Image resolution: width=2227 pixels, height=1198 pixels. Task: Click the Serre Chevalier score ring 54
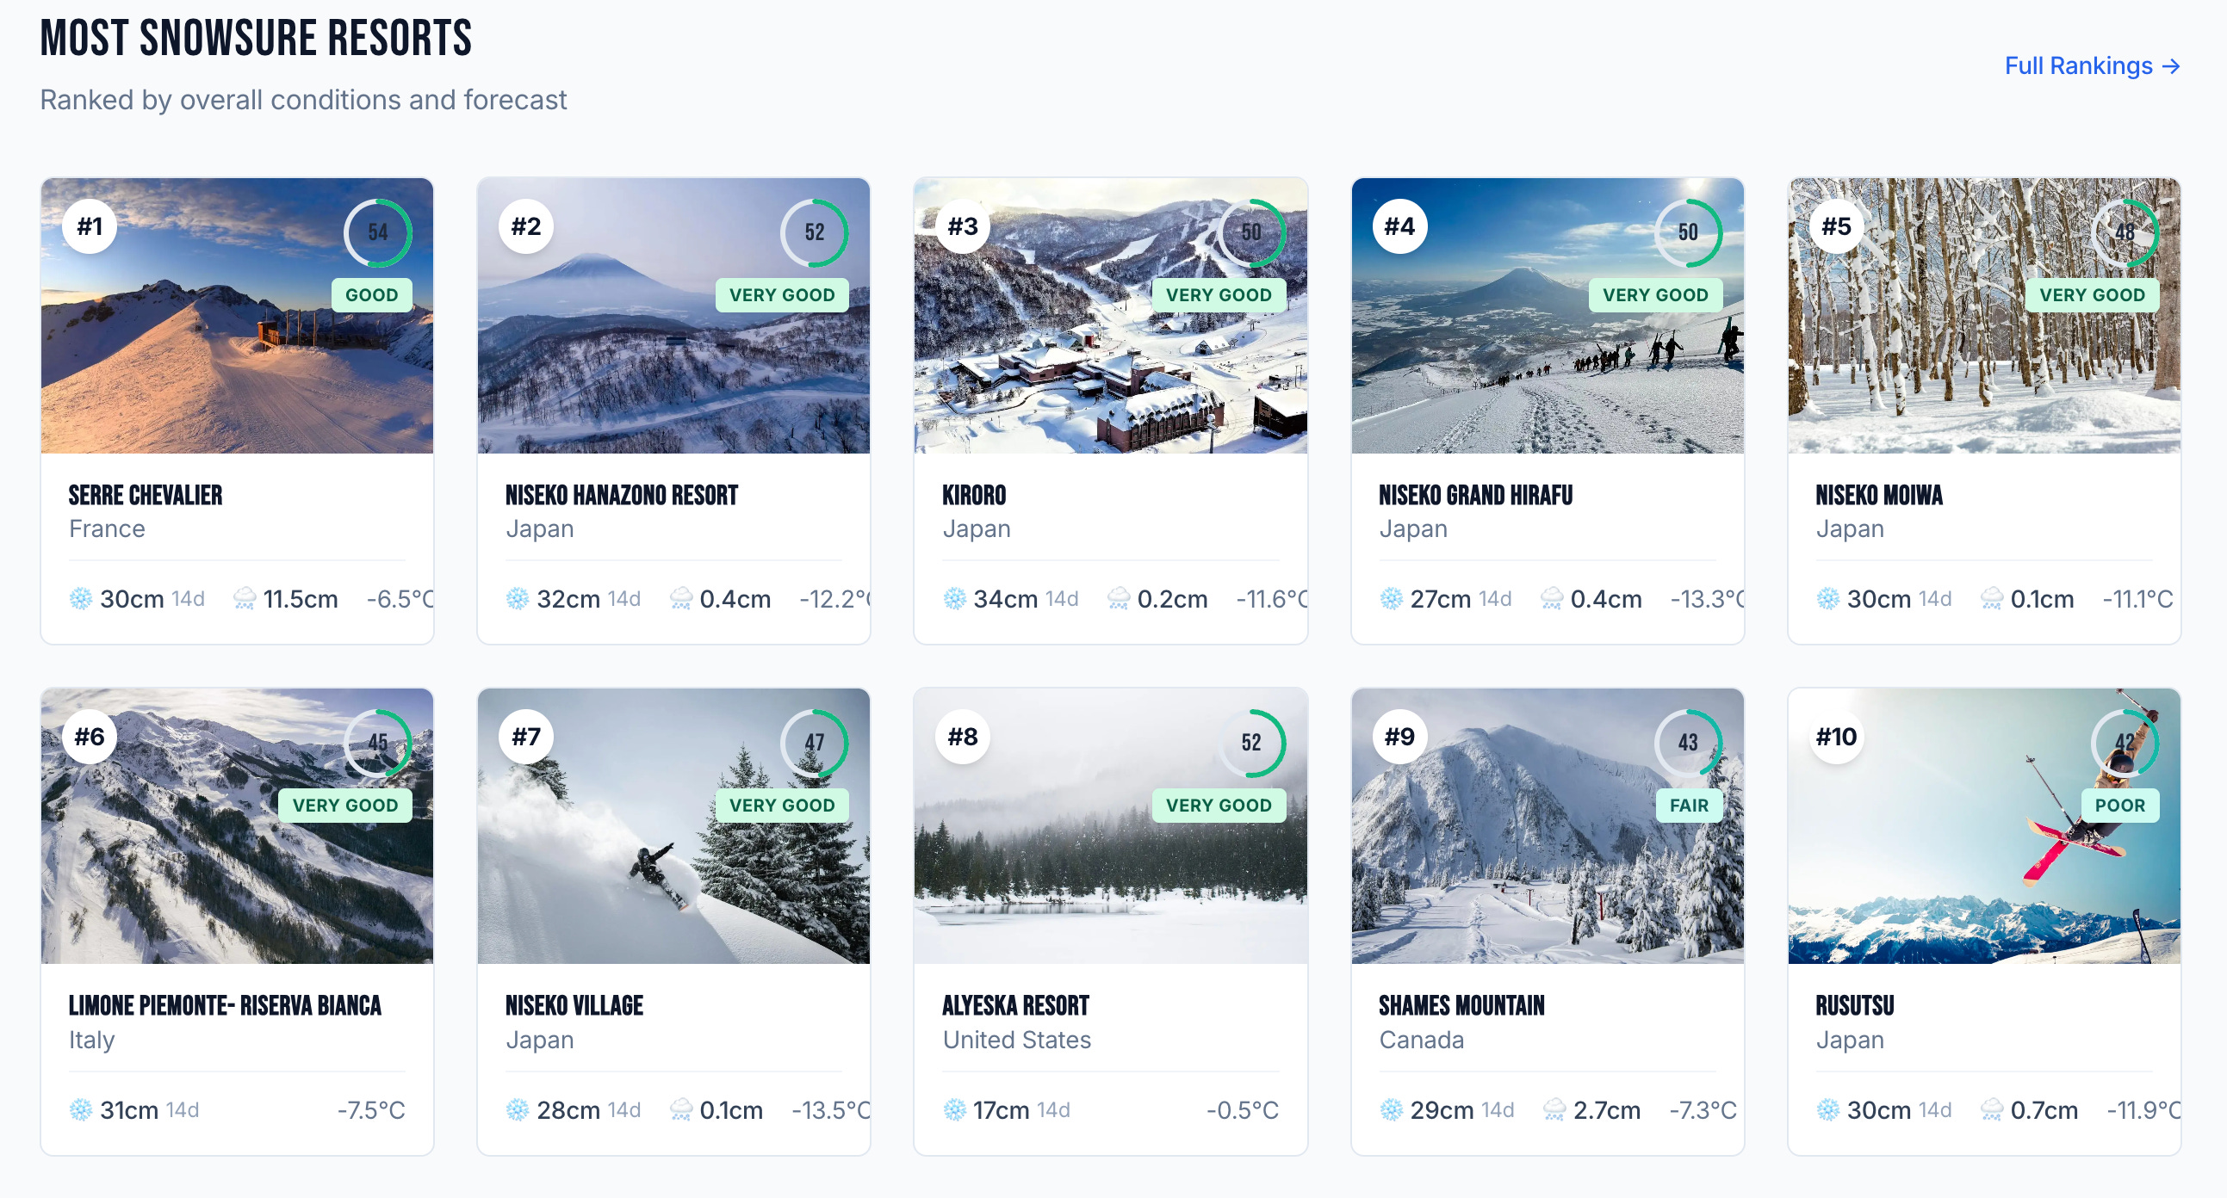point(377,232)
